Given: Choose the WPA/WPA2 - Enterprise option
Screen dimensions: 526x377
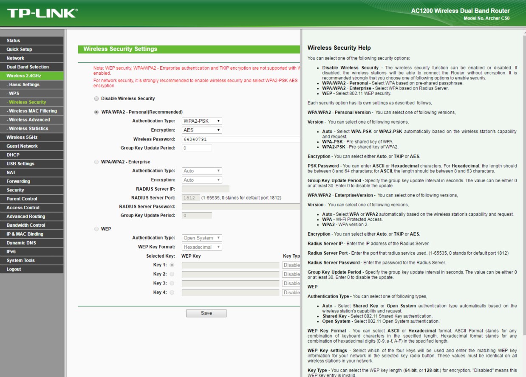Looking at the screenshot, I should (x=96, y=162).
